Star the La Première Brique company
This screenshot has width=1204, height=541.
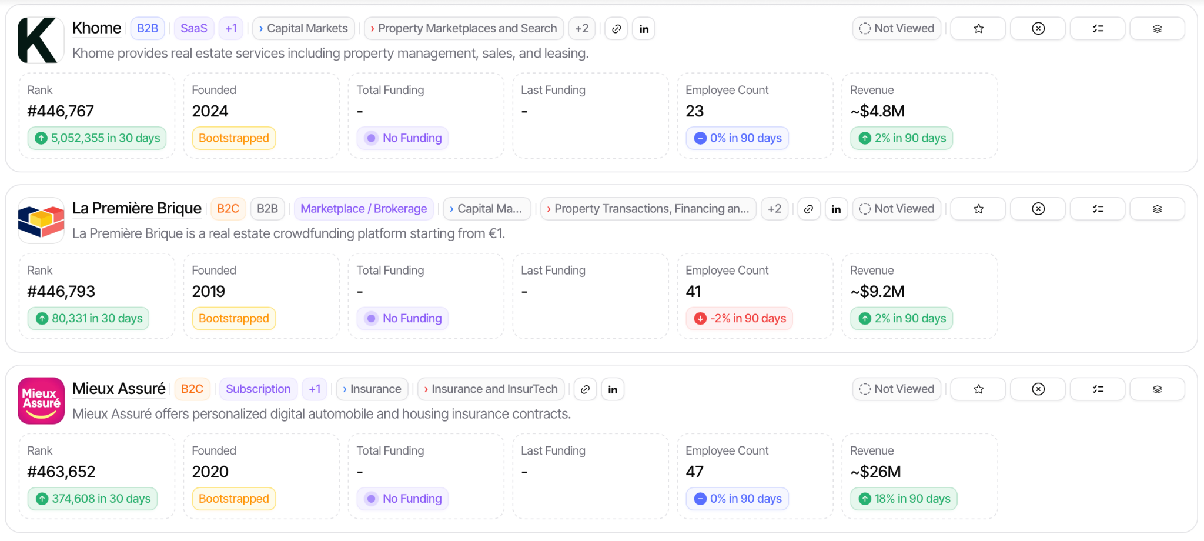[978, 209]
